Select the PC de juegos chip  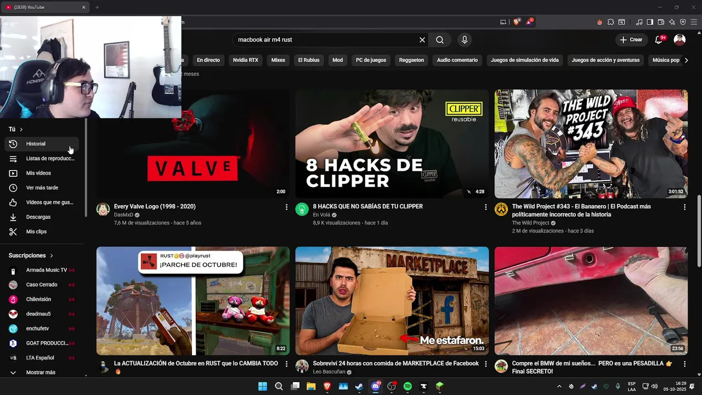(371, 60)
